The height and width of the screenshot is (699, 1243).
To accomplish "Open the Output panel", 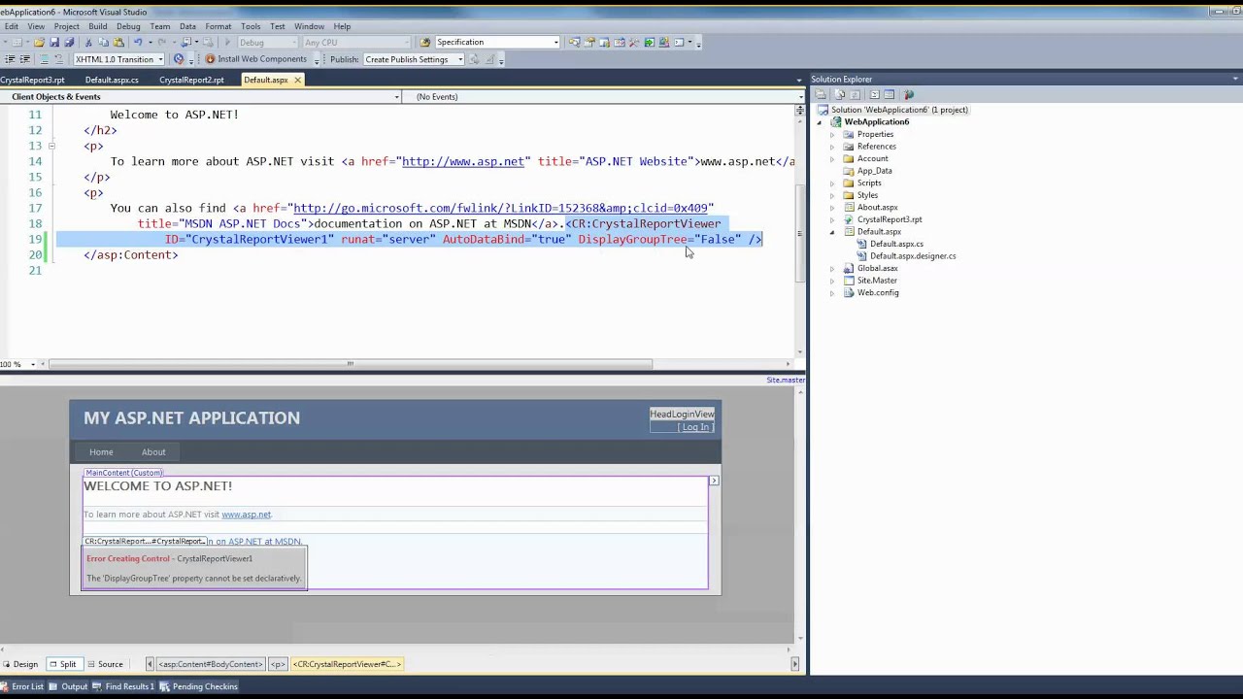I will (68, 686).
